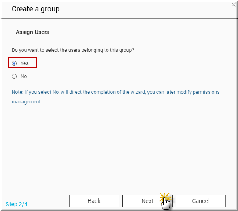The height and width of the screenshot is (211, 238).
Task: Click the word management in the note
Action: (x=26, y=102)
